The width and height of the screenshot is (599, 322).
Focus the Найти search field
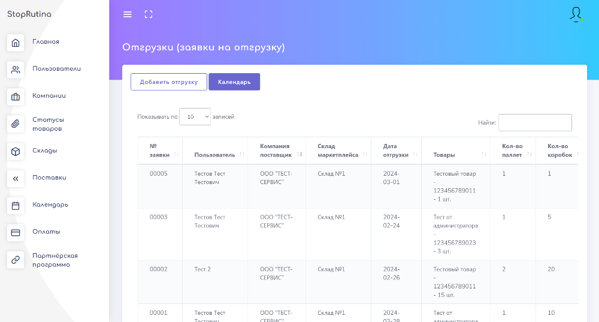tap(535, 123)
